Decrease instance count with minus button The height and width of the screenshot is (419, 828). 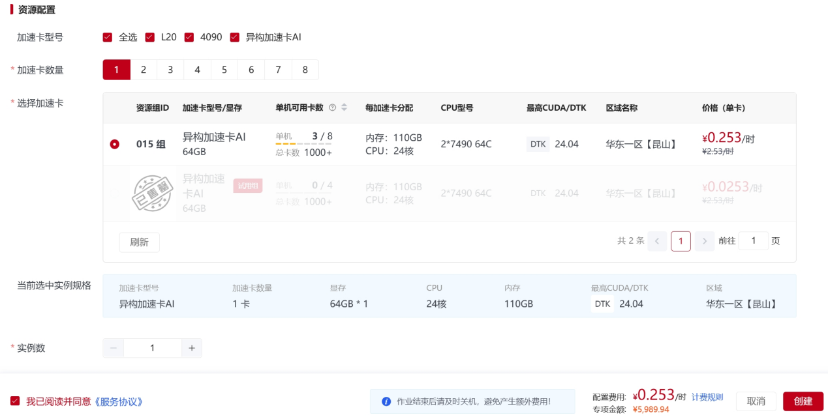[x=114, y=348]
